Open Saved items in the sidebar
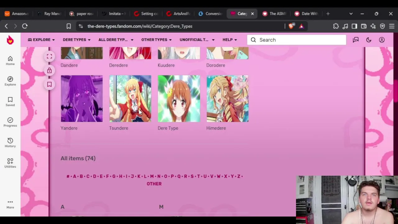Viewport: 398px width, 224px height. coord(10,101)
